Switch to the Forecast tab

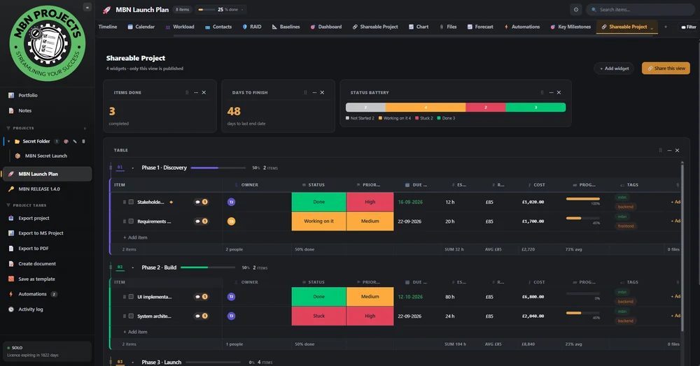(480, 27)
